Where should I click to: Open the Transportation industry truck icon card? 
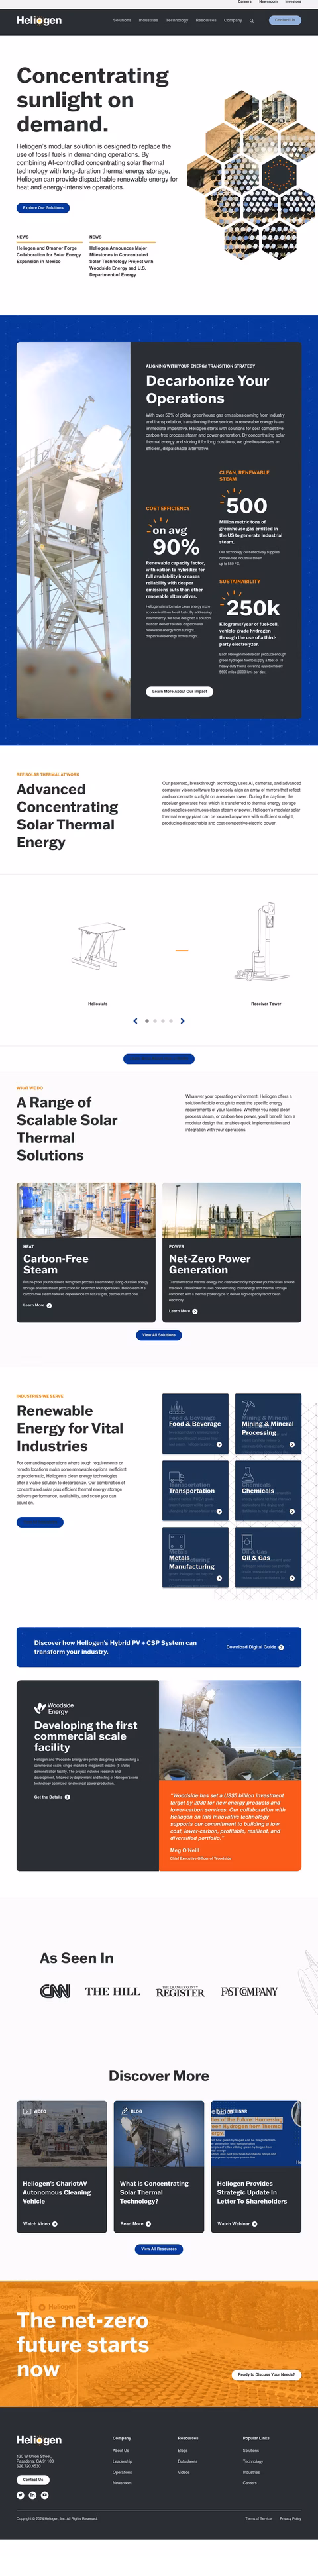195,1489
